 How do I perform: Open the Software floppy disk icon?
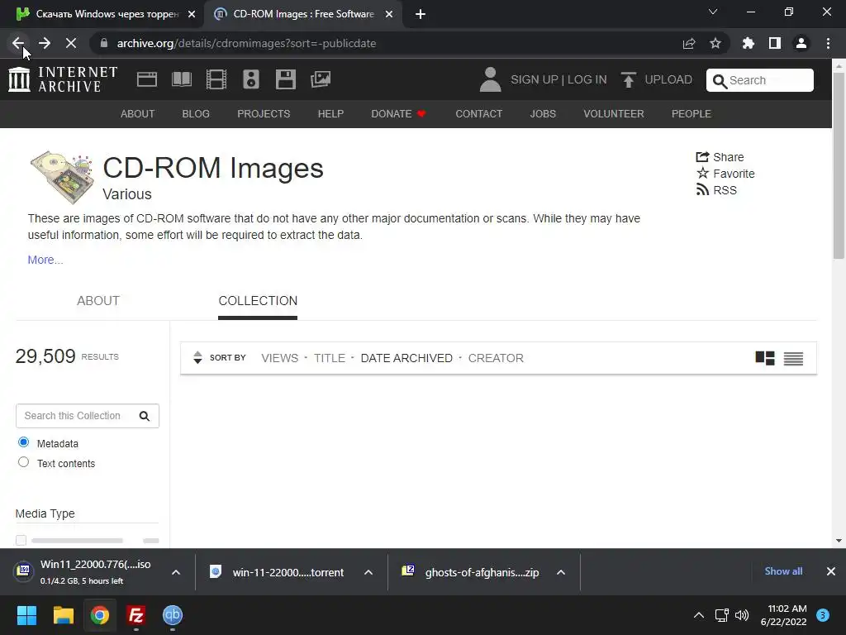[x=285, y=79]
